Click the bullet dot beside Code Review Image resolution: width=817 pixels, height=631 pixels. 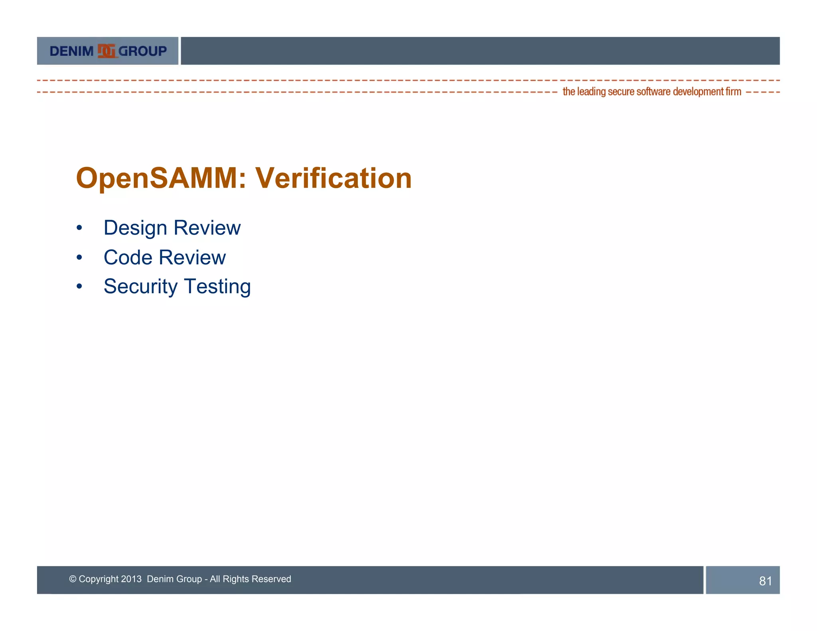click(x=79, y=257)
